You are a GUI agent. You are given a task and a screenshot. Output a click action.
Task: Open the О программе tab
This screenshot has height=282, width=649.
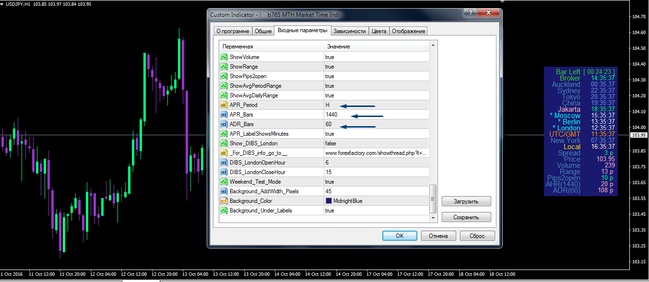pyautogui.click(x=233, y=31)
